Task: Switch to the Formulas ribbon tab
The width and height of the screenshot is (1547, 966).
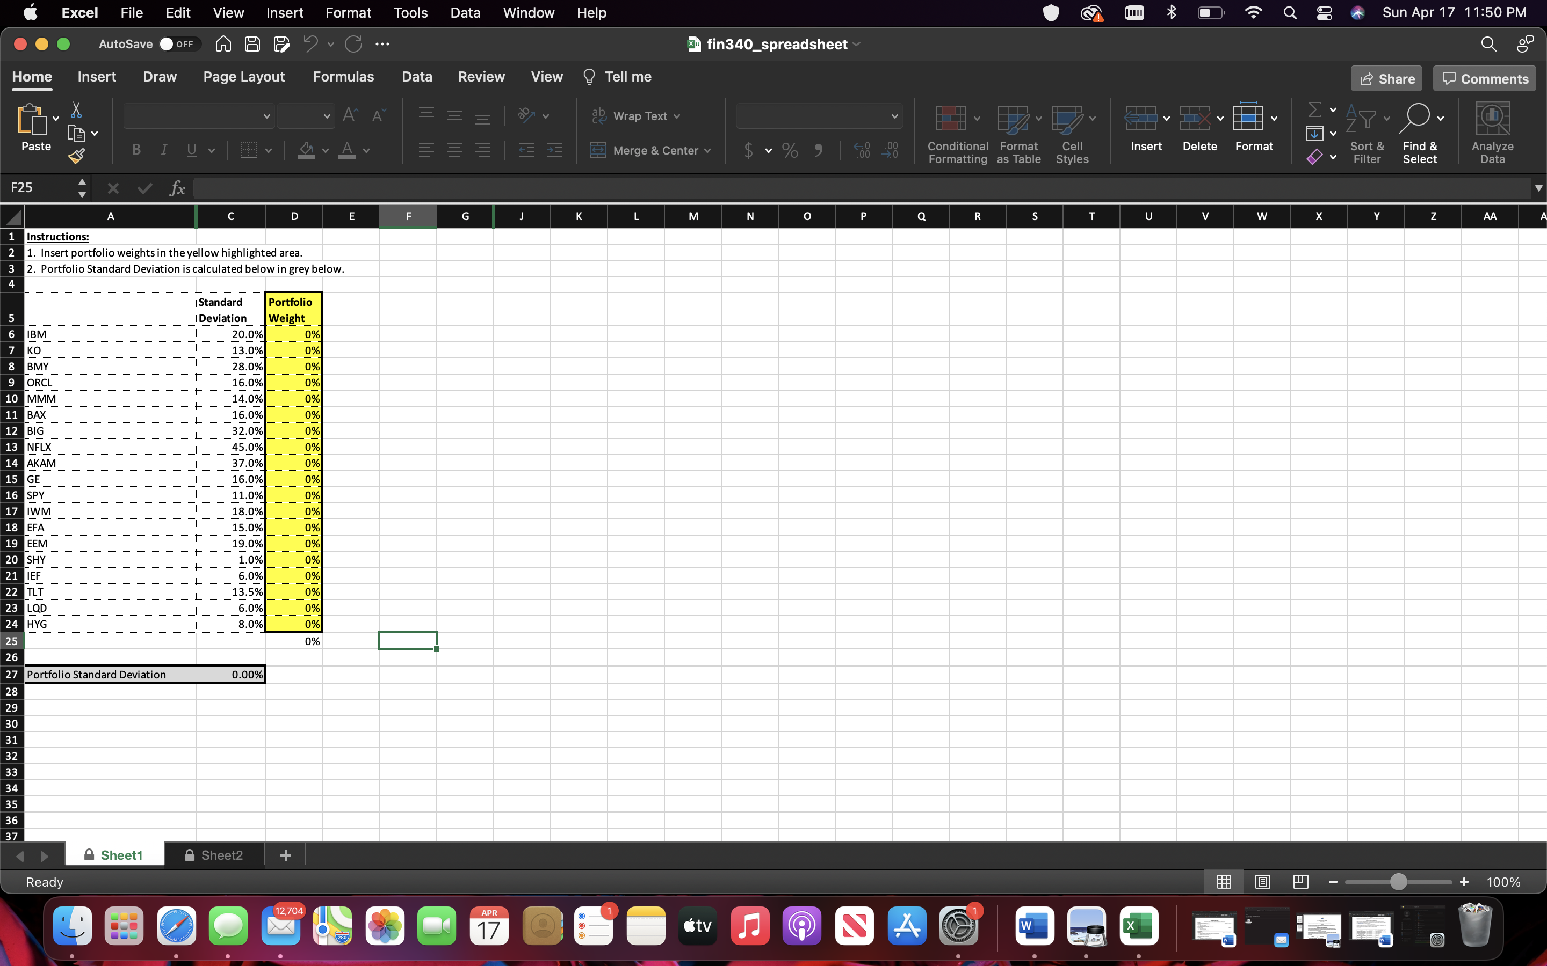Action: click(x=343, y=76)
